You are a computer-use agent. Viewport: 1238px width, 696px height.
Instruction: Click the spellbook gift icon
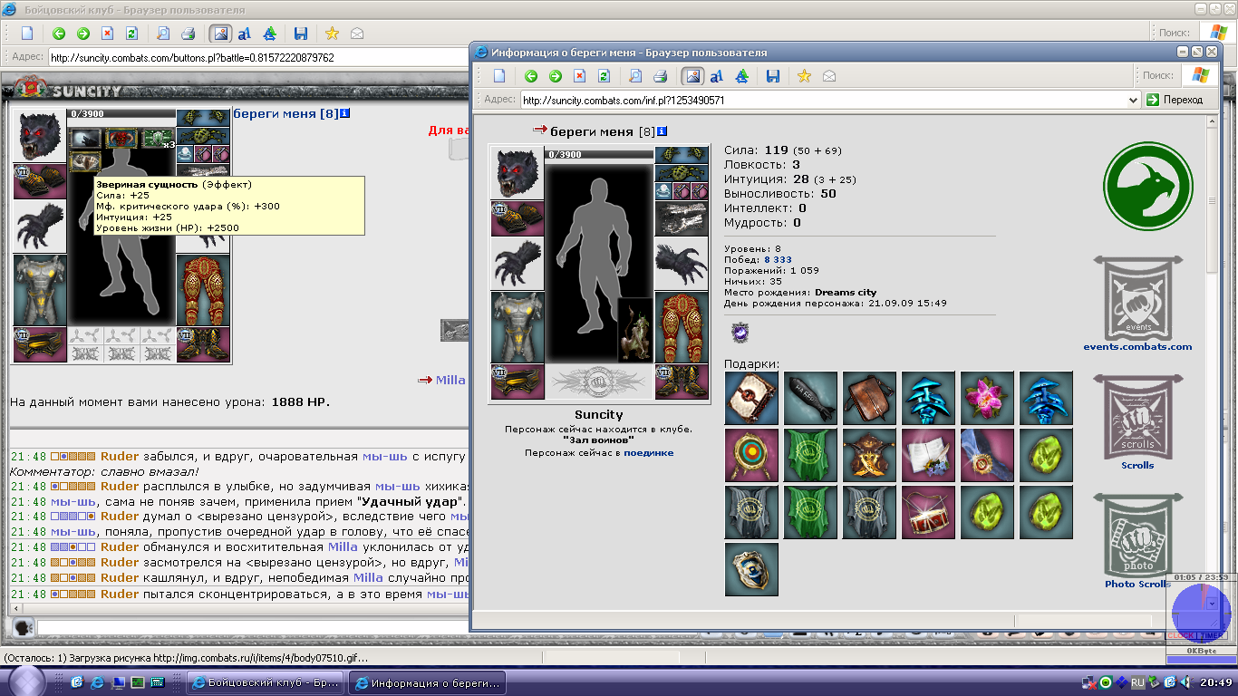tap(751, 398)
